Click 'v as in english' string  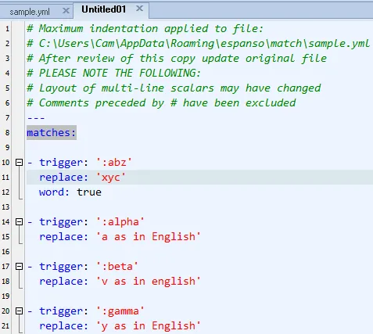tap(148, 282)
